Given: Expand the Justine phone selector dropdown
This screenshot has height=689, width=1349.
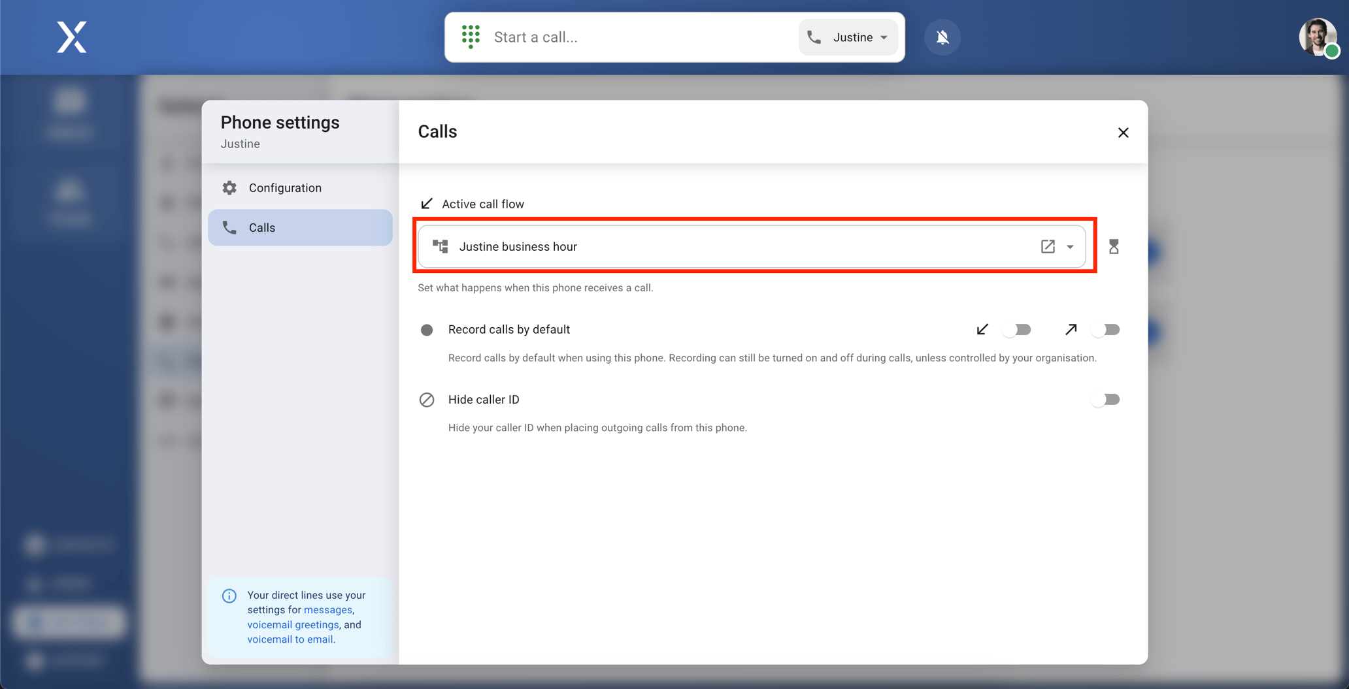Looking at the screenshot, I should [848, 37].
